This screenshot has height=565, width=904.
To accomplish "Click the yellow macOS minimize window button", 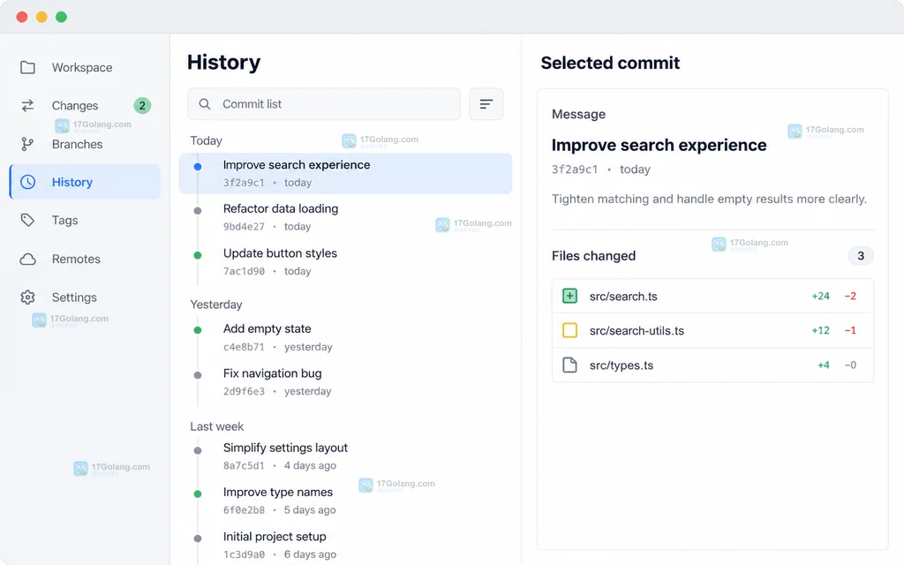I will coord(41,17).
